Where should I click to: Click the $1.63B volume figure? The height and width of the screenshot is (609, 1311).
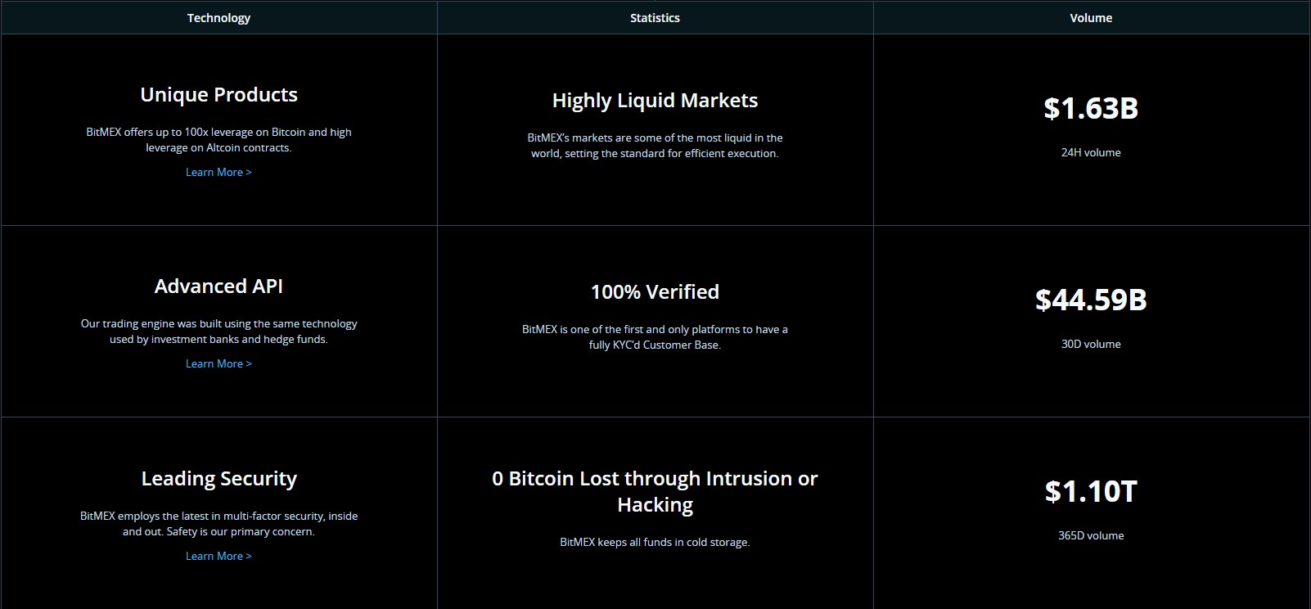[1091, 108]
